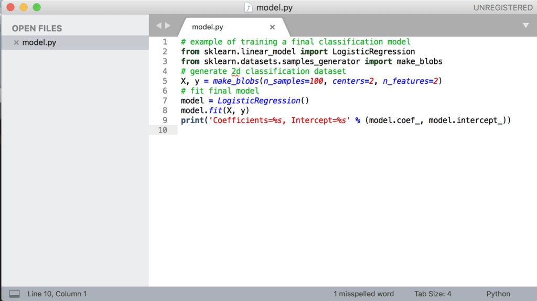The image size is (537, 301).
Task: Click the file icon in title bar
Action: point(248,7)
